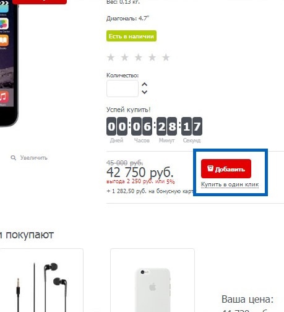Click the iPhone product image
This screenshot has height=312, width=284.
[x=8, y=62]
